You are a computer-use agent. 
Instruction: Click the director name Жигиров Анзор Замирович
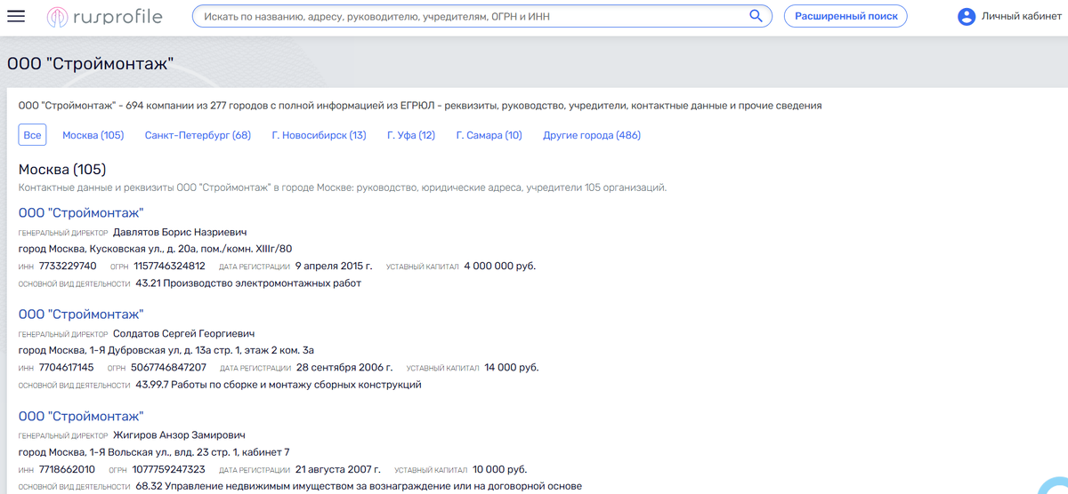point(179,435)
